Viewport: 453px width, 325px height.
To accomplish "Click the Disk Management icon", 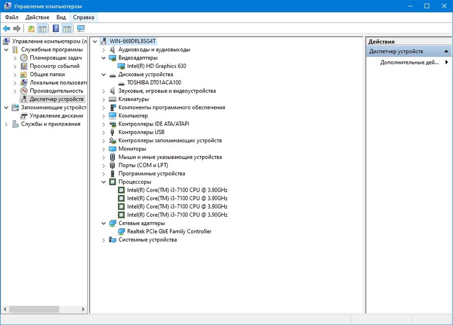I will pos(24,116).
